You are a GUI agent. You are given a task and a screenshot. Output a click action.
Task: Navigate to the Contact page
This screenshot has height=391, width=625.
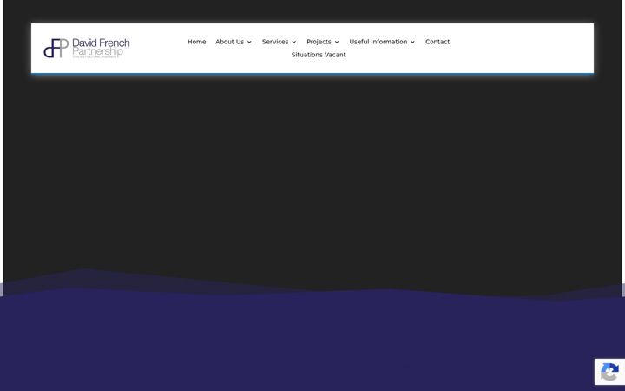pyautogui.click(x=437, y=42)
